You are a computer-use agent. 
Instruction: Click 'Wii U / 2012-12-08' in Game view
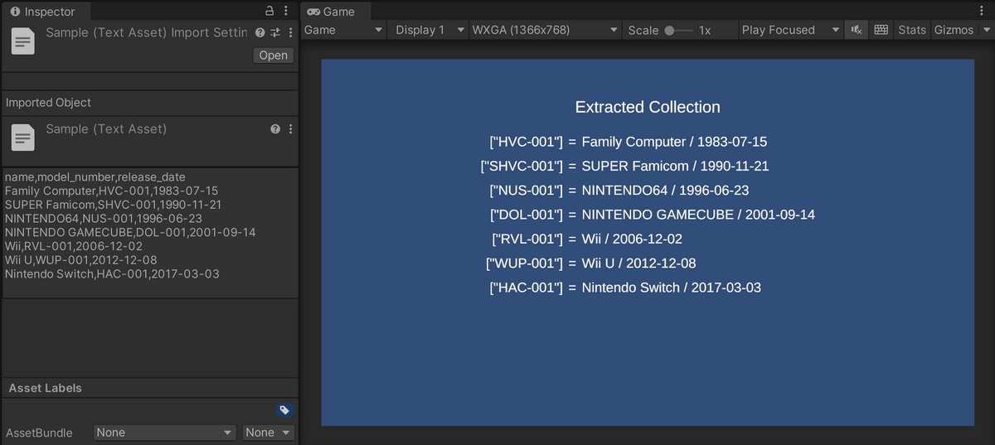638,264
